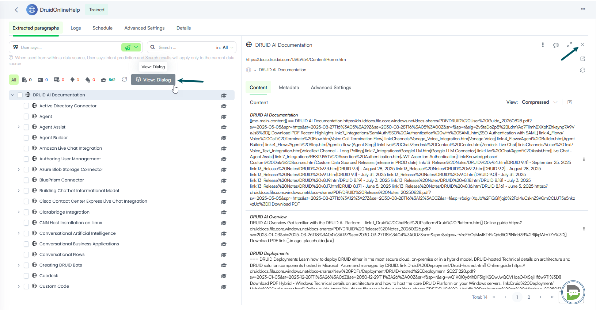
Task: Open the source URL in new window
Action: 582,59
